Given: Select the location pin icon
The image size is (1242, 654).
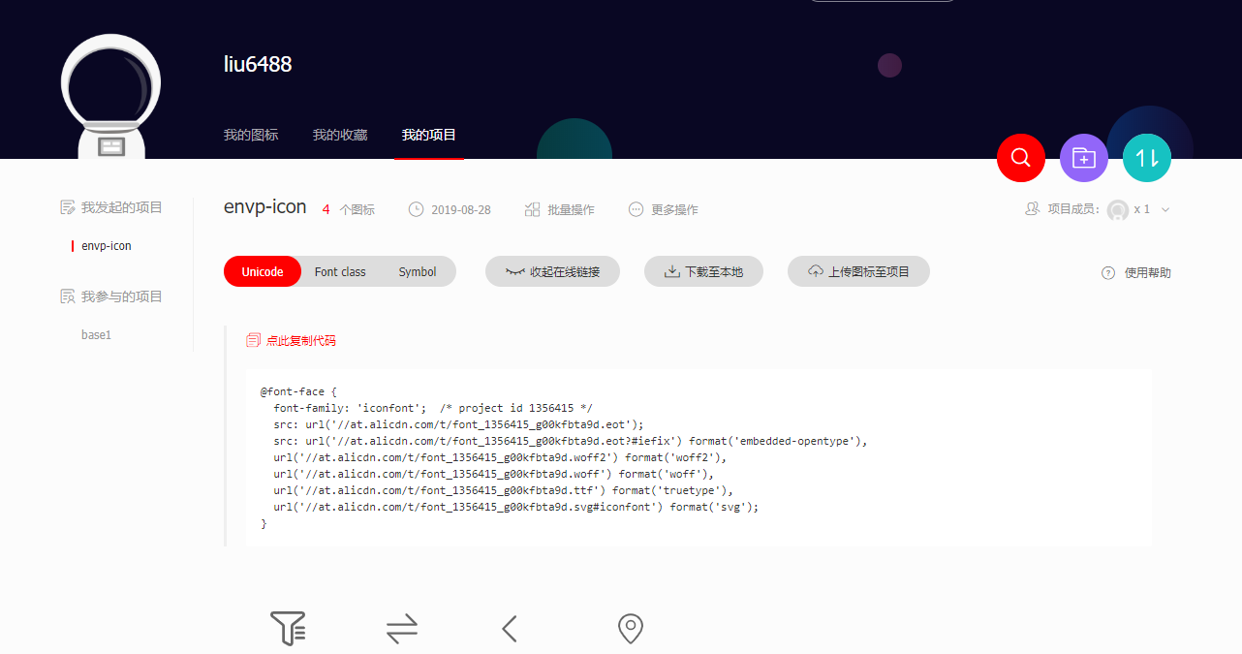Looking at the screenshot, I should [x=631, y=629].
